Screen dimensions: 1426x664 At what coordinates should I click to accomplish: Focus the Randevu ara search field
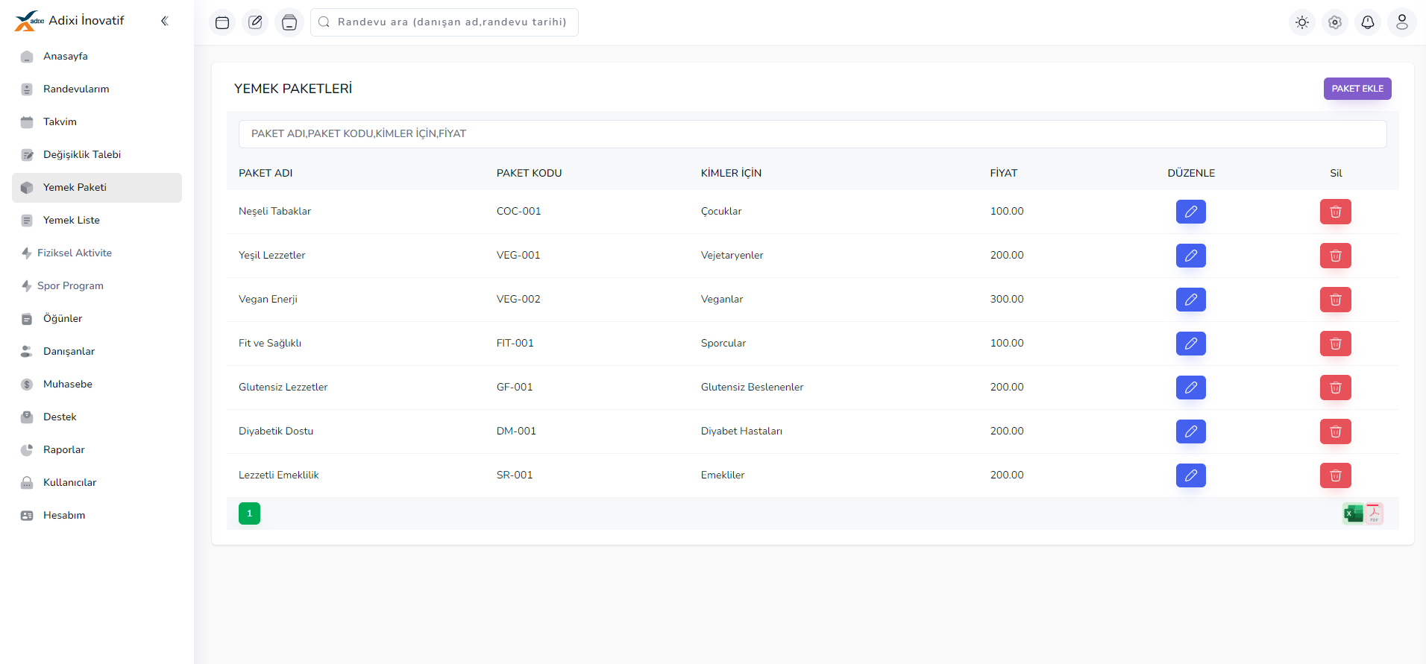pos(445,22)
